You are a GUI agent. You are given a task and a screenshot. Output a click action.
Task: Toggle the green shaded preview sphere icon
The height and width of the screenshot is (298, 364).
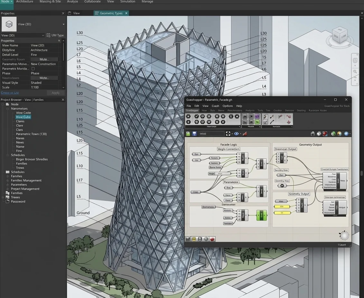333,134
